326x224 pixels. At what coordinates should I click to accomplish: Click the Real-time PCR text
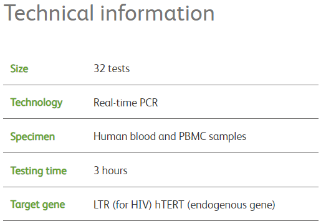[125, 103]
